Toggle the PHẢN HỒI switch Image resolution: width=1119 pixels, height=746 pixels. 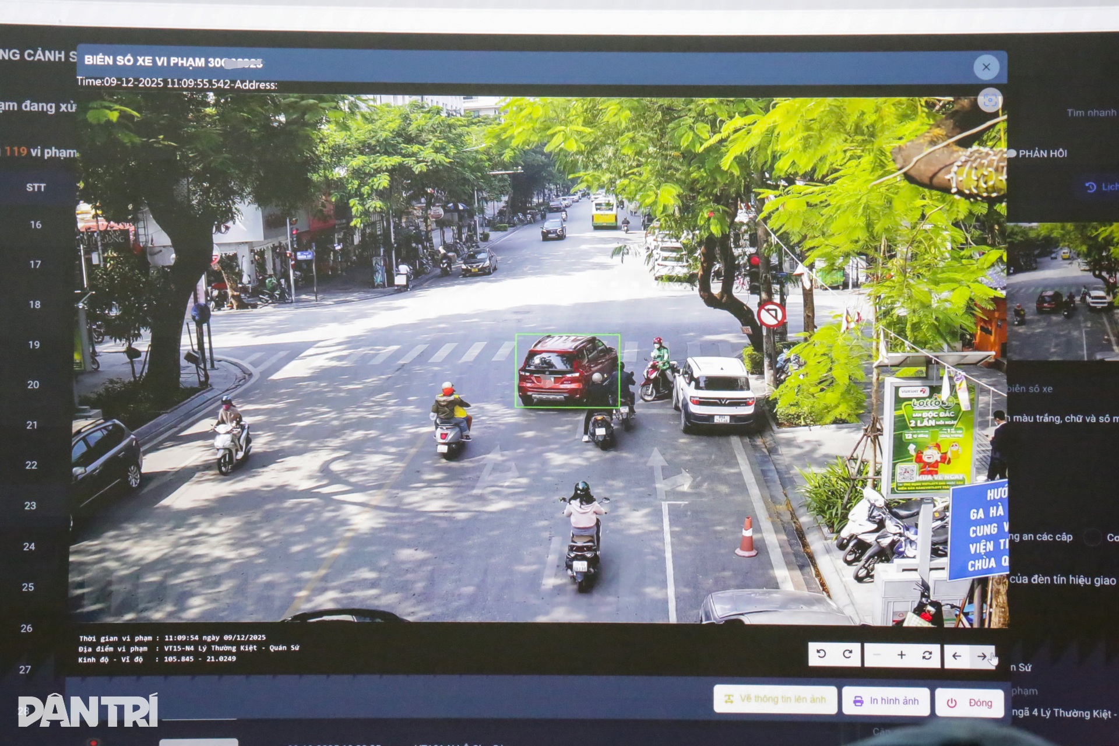[1011, 153]
